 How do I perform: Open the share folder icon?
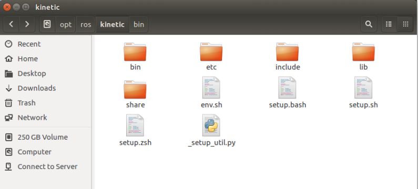pos(135,90)
